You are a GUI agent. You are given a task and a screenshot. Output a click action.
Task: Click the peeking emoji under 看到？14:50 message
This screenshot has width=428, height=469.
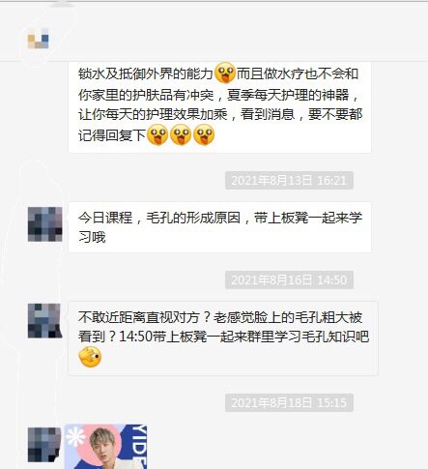point(90,357)
